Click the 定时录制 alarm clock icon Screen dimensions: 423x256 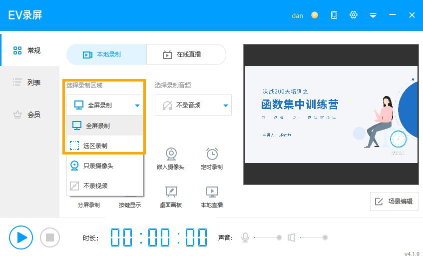pyautogui.click(x=212, y=154)
